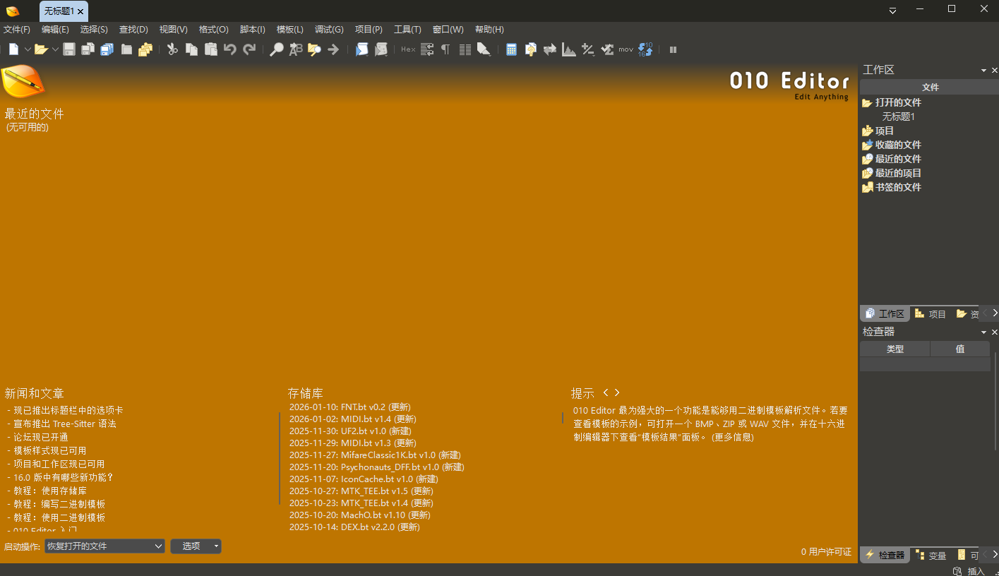Run a script
The image size is (999, 576).
[x=361, y=49]
